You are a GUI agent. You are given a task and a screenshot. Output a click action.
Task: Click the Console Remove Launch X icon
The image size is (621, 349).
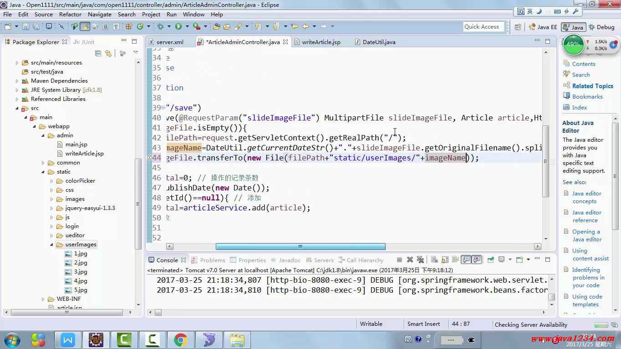pos(410,260)
